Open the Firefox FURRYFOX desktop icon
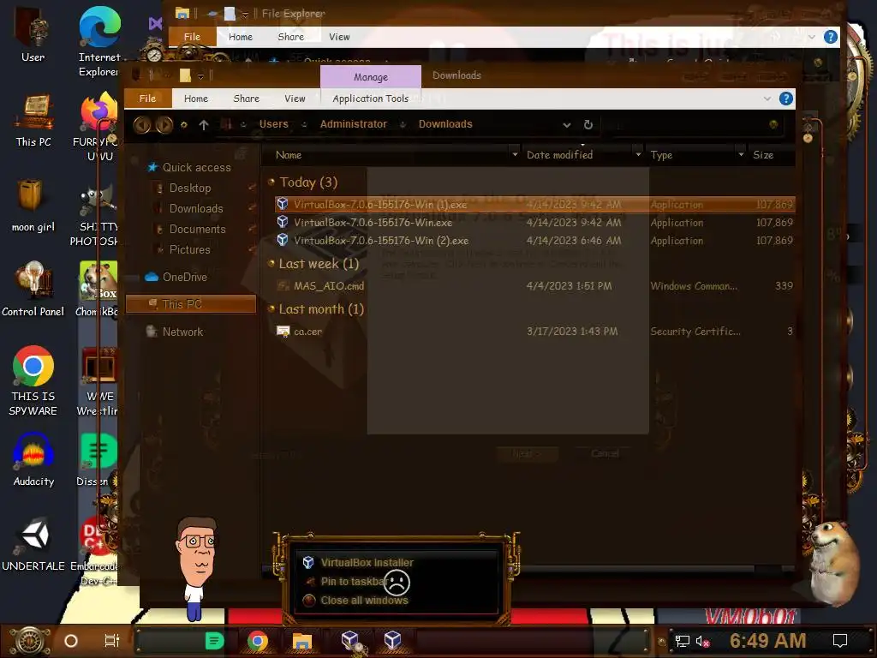The width and height of the screenshot is (877, 658). [x=99, y=128]
